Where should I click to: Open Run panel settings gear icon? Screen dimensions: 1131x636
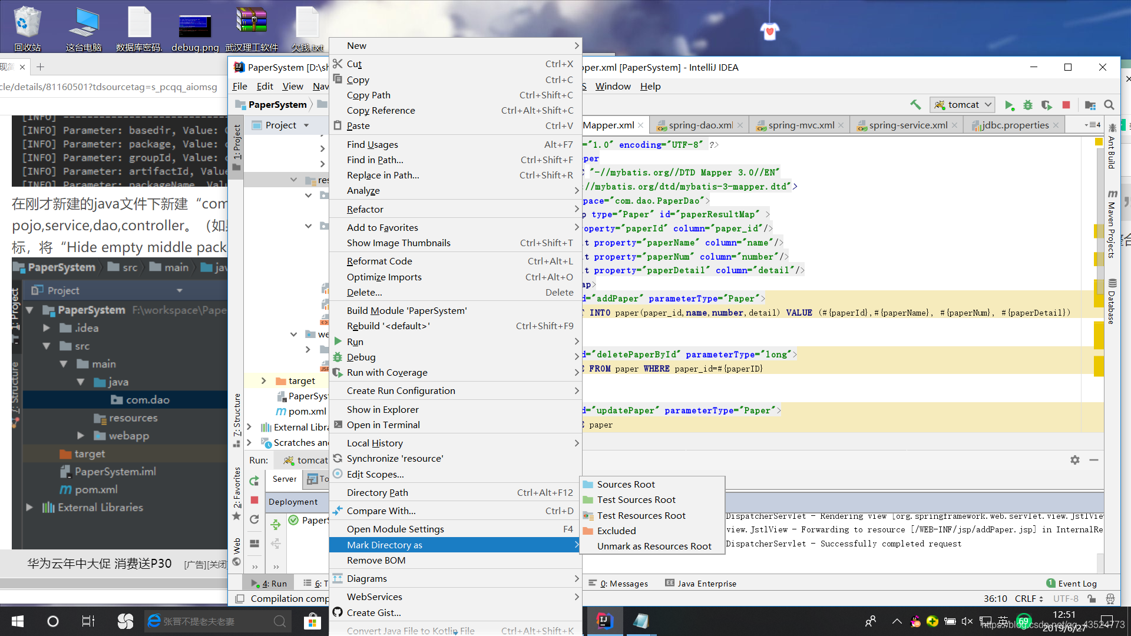[x=1075, y=460]
